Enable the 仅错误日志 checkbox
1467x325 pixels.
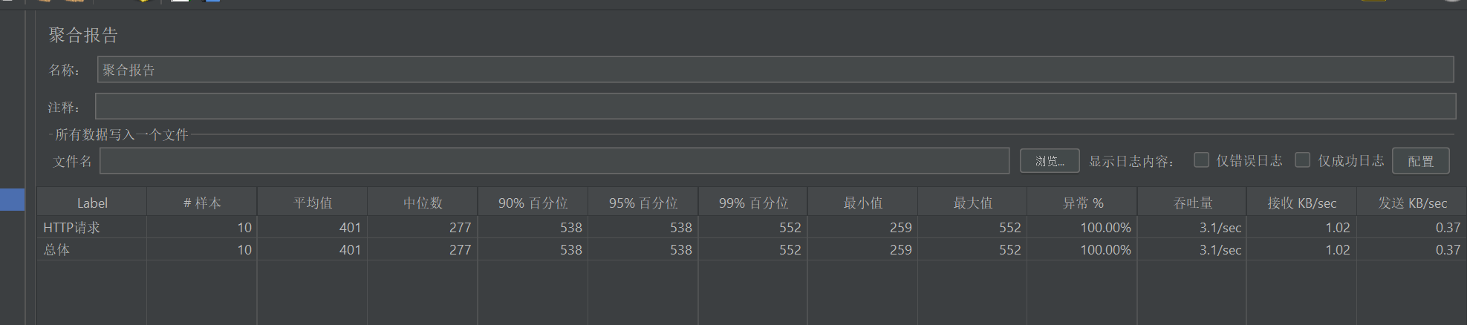tap(1201, 160)
